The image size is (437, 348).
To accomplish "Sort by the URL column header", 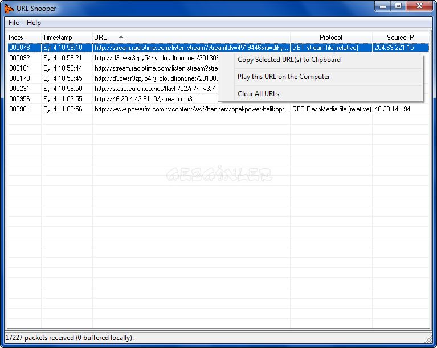I will 191,38.
